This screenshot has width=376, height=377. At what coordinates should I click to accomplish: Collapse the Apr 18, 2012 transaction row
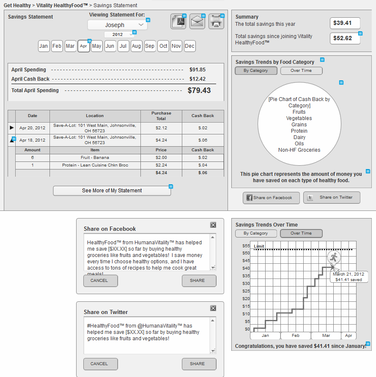tap(11, 140)
